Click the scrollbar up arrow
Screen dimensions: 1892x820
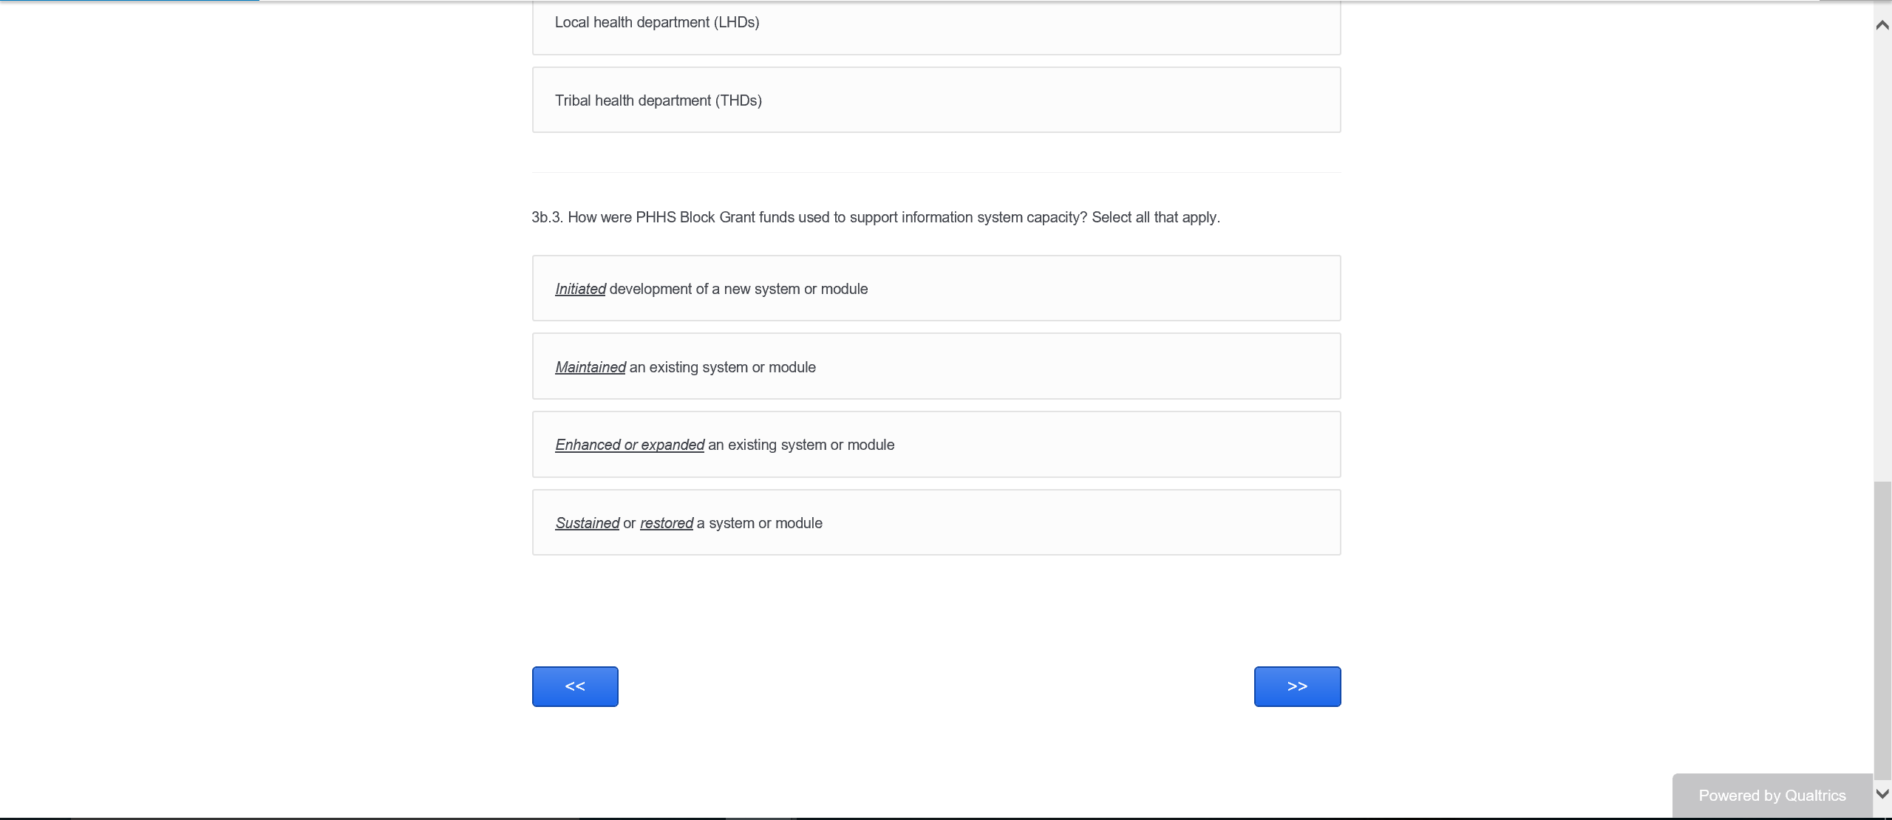[1882, 25]
